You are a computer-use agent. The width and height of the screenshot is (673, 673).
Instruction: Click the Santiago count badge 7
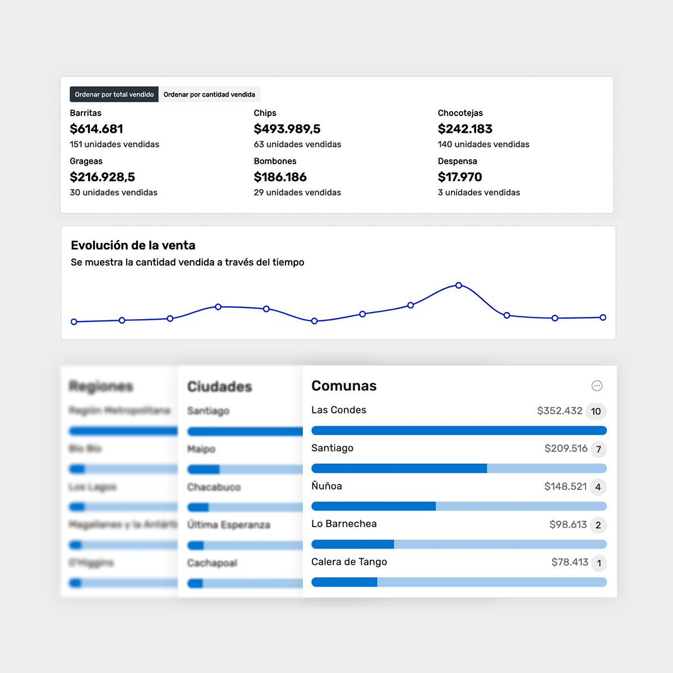coord(598,449)
